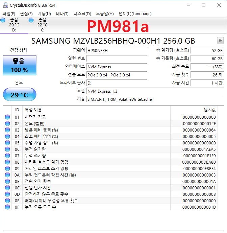Click the 특성 이름 column header
The width and height of the screenshot is (227, 233).
coord(96,110)
